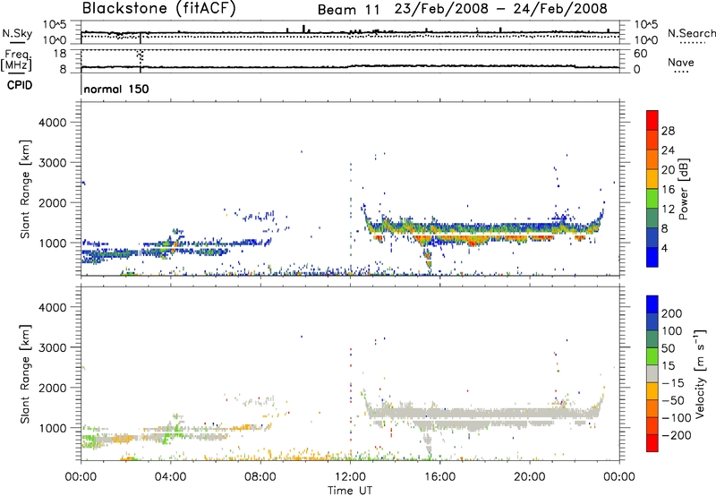Click the "Blackstone (fitACF)" plot title
The image size is (716, 496).
(x=159, y=8)
